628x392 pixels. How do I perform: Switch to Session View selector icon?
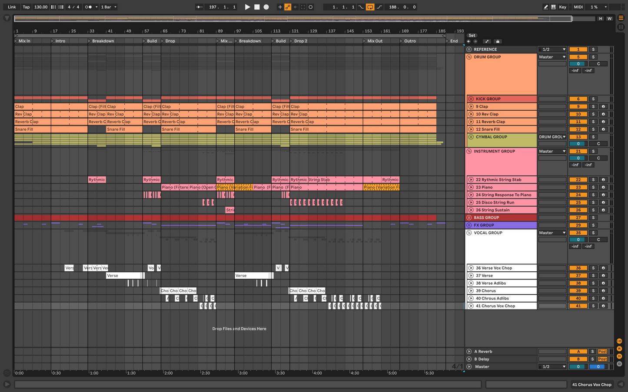point(621,27)
